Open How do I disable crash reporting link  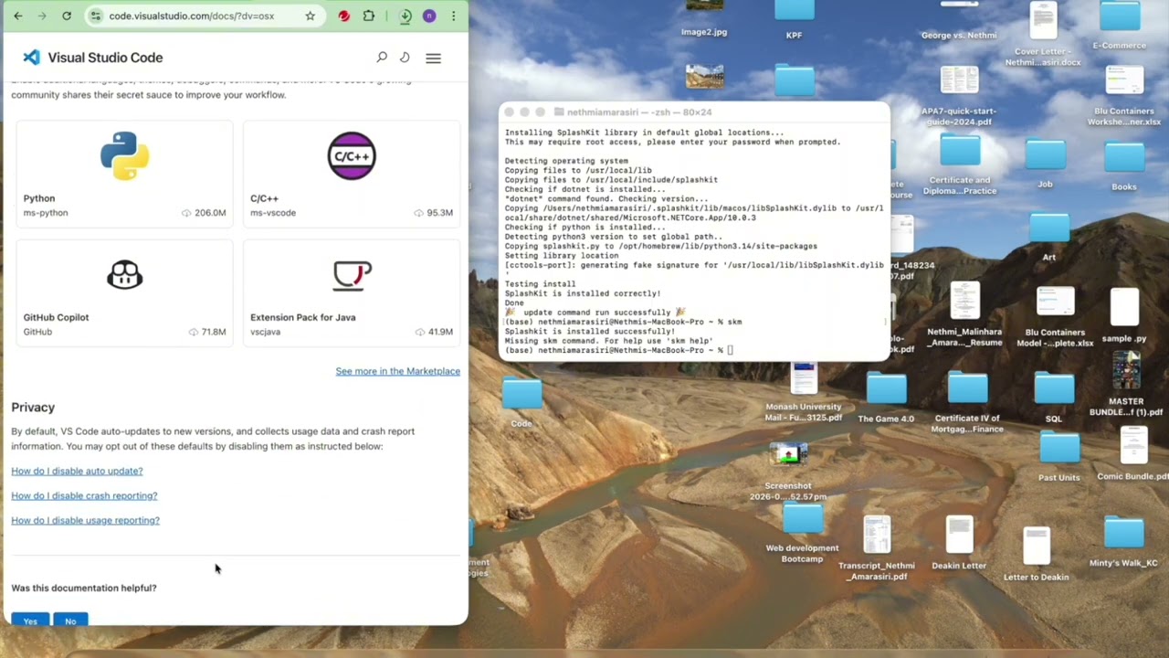[x=84, y=495]
